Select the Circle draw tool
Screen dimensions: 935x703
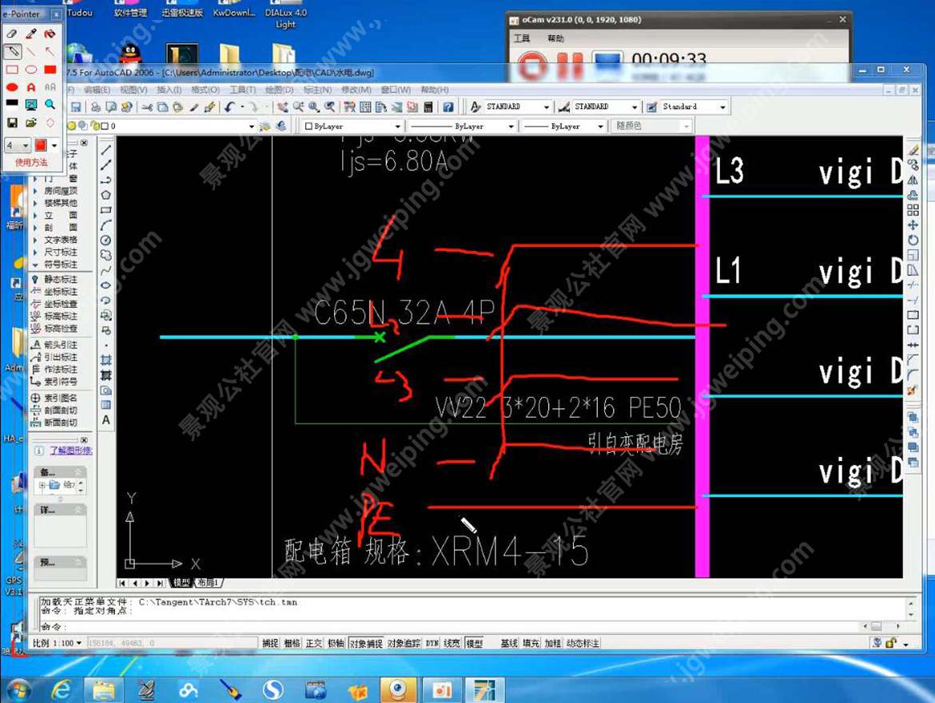[106, 240]
